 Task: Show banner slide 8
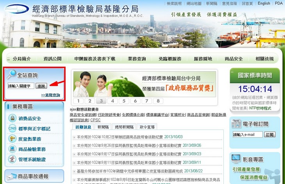click(x=158, y=101)
